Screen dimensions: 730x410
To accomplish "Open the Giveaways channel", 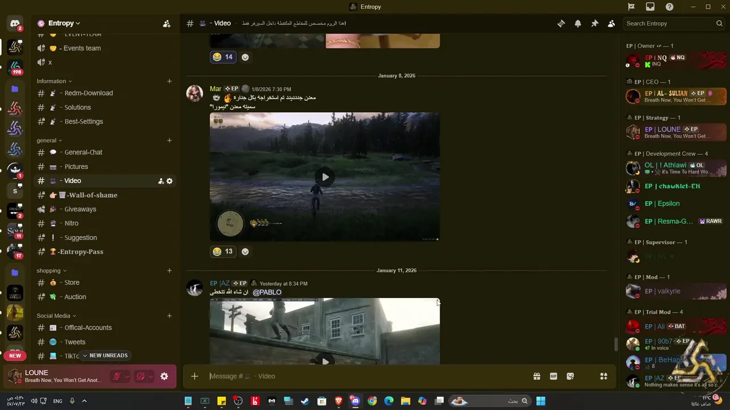I will coord(105,210).
